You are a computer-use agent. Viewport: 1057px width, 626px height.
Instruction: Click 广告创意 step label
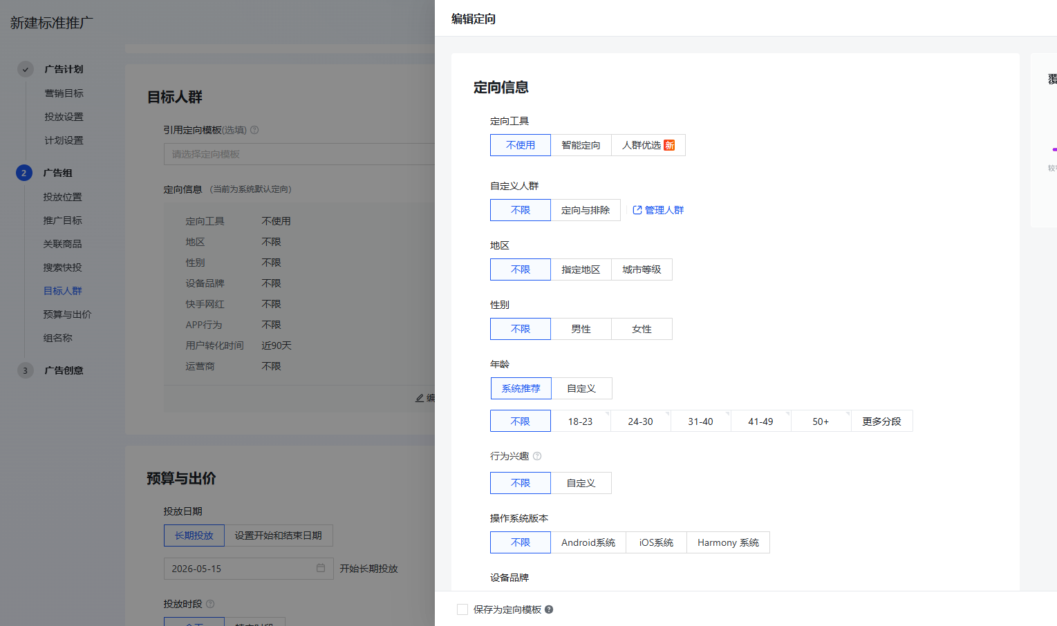[64, 370]
